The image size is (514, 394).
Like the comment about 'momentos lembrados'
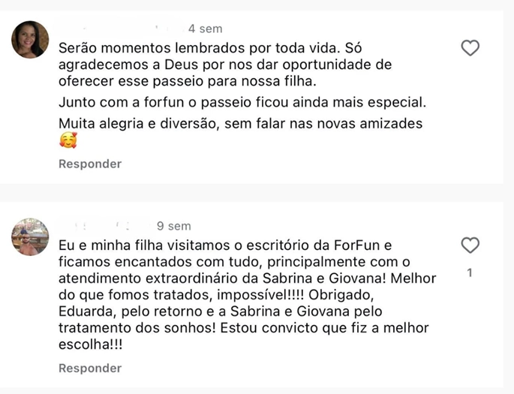(x=470, y=49)
